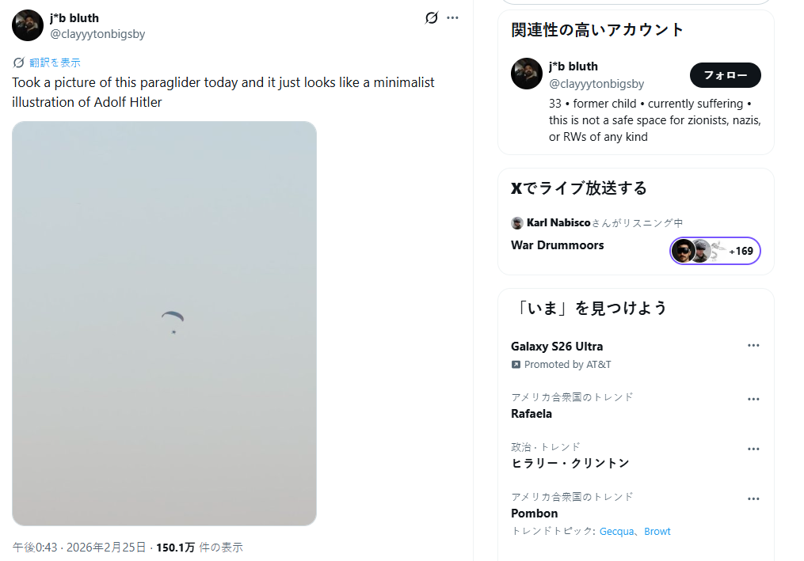Click j*b bluth's avatar in relevant accounts
The image size is (804, 561).
click(527, 74)
